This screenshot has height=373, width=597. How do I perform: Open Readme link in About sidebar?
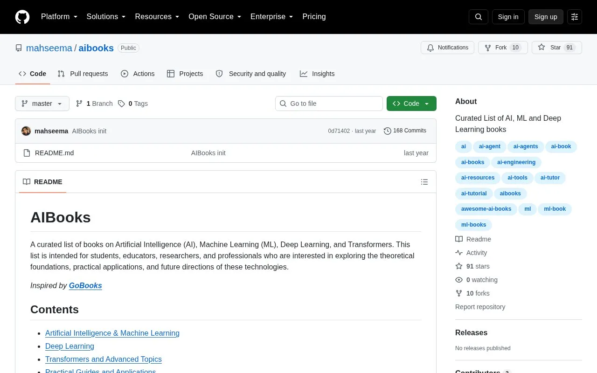click(473, 239)
